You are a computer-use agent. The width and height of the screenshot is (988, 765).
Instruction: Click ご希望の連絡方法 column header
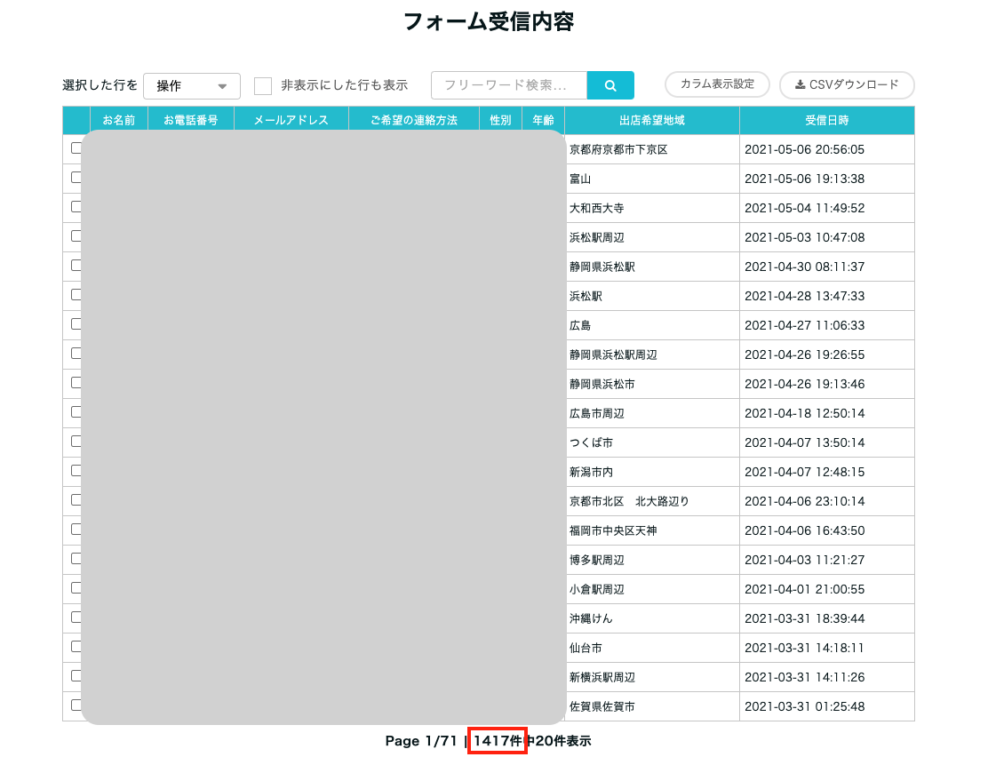[413, 120]
